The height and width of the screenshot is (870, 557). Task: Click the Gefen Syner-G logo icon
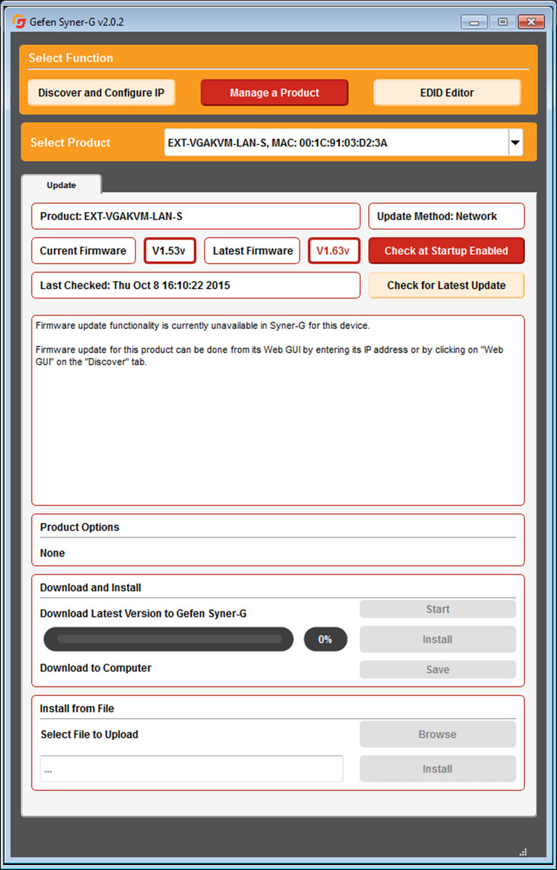[x=19, y=22]
